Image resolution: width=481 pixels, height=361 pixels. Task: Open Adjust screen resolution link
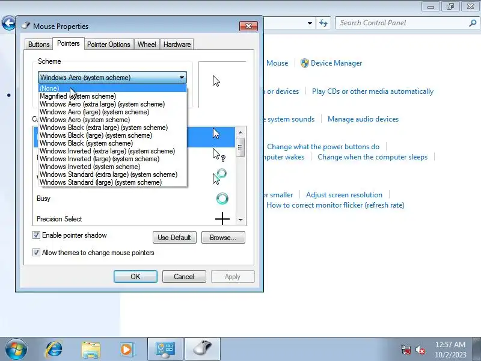(x=344, y=195)
